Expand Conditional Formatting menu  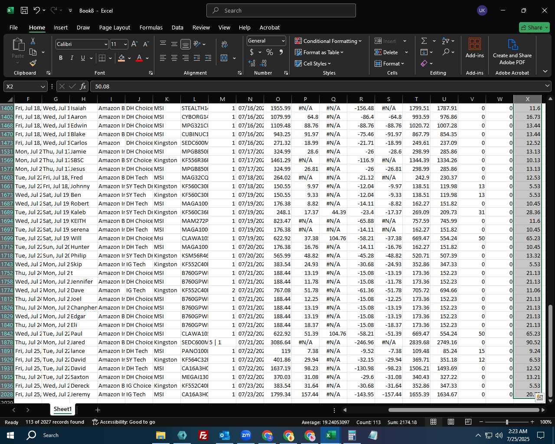328,41
